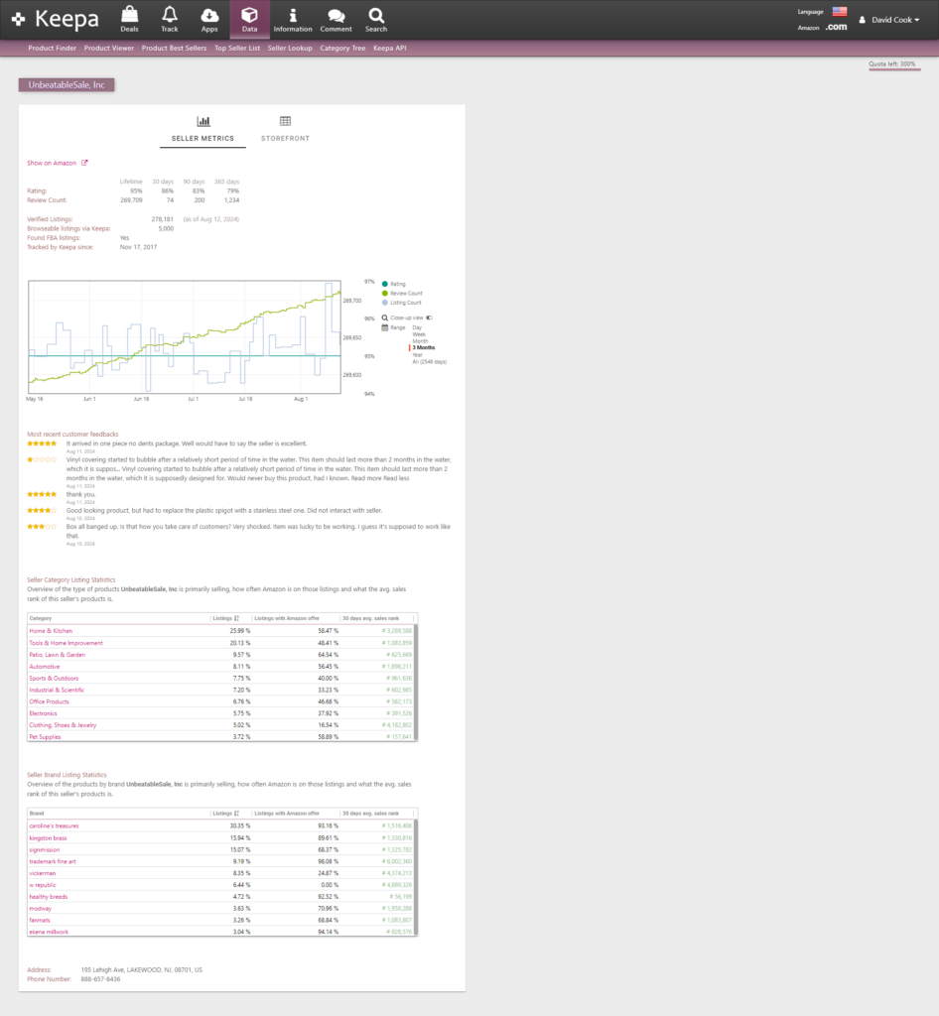
Task: Open Product Best Sellers
Action: [x=175, y=48]
